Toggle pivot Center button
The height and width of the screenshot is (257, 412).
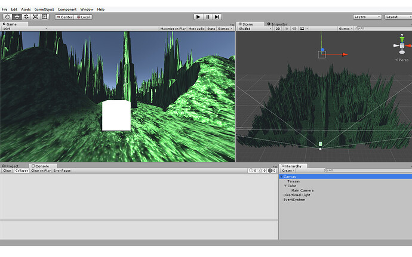64,17
